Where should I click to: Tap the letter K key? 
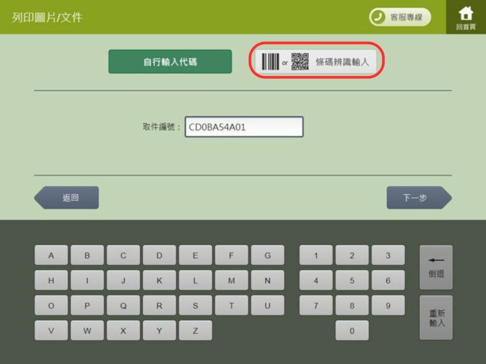[159, 281]
